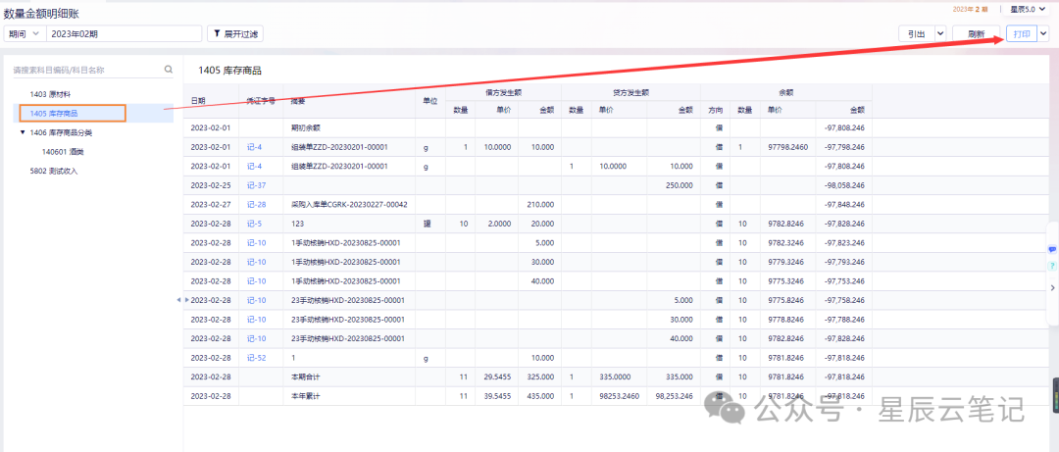Open voucher 记-5 link
This screenshot has width=1059, height=452.
tap(254, 223)
